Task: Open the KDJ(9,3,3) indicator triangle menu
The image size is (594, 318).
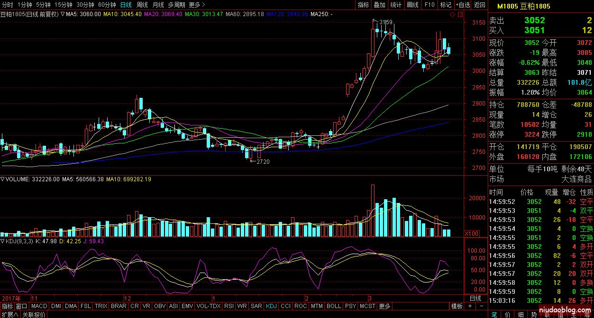Action: 2,241
